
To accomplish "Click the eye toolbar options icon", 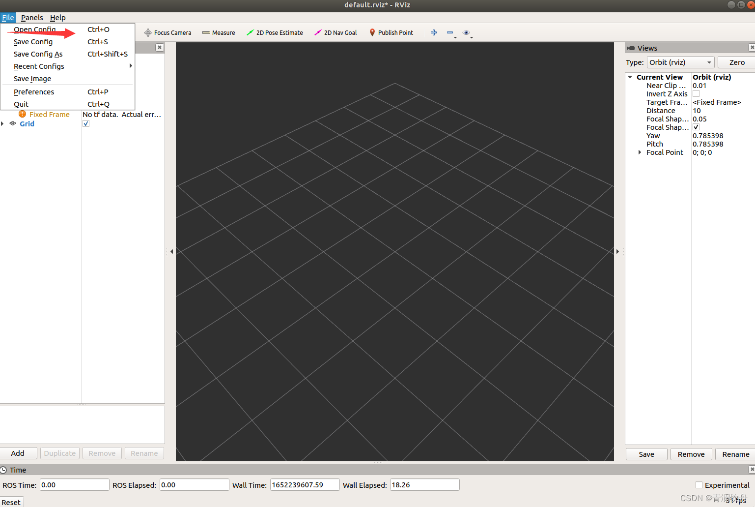I will pos(467,32).
